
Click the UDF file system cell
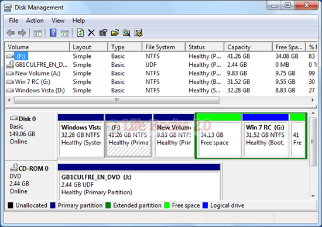tap(151, 65)
